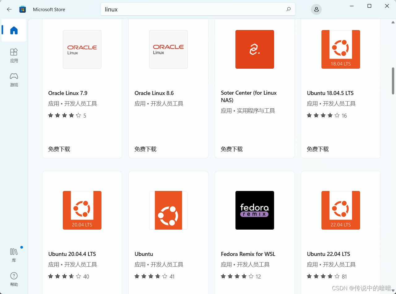This screenshot has width=396, height=294.
Task: Click the 81-review rating of Ubuntu 22.04
Action: (327, 276)
